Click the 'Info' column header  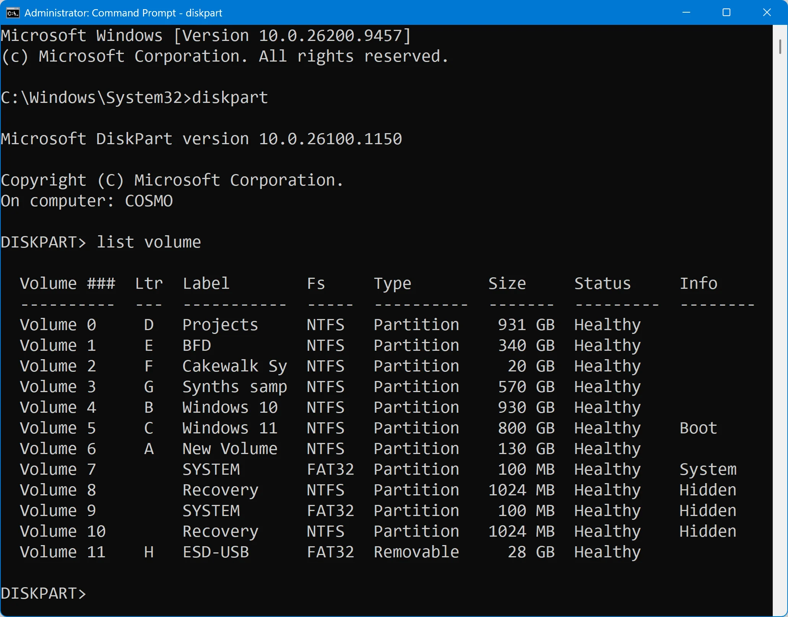click(x=698, y=283)
